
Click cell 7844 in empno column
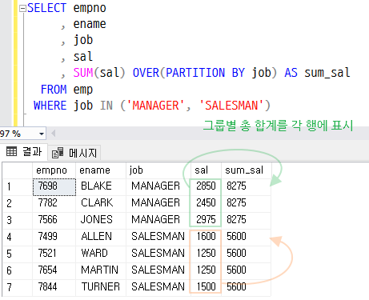pos(54,287)
